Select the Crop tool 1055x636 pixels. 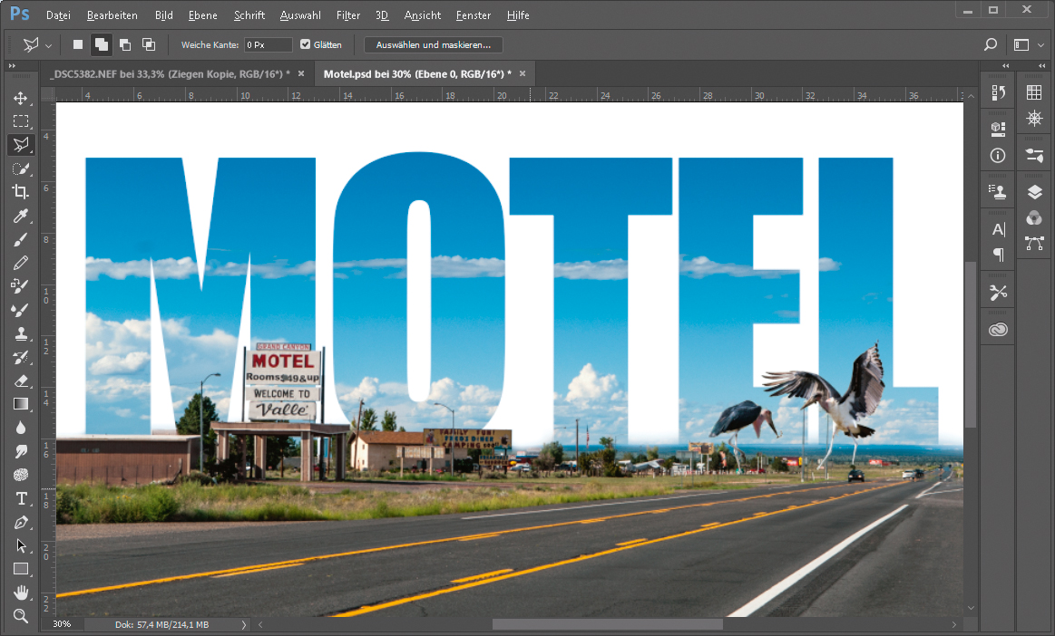[20, 192]
